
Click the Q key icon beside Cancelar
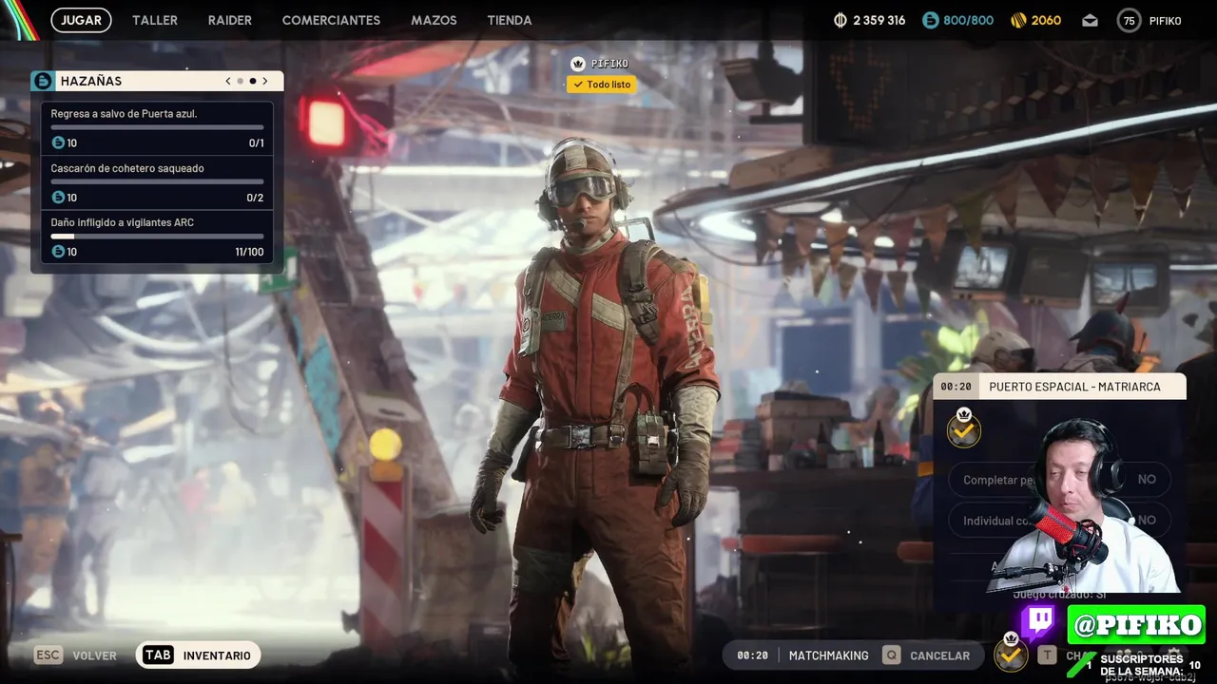(x=891, y=655)
